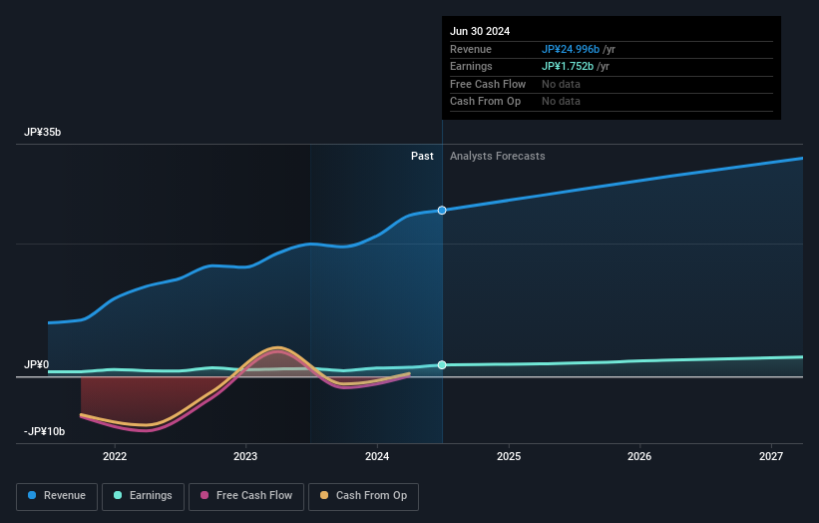Click the tooltip Earnings row label
This screenshot has height=523, width=819.
[471, 66]
